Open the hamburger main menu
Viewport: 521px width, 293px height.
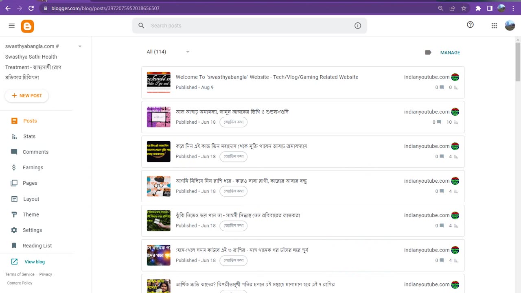click(x=11, y=26)
